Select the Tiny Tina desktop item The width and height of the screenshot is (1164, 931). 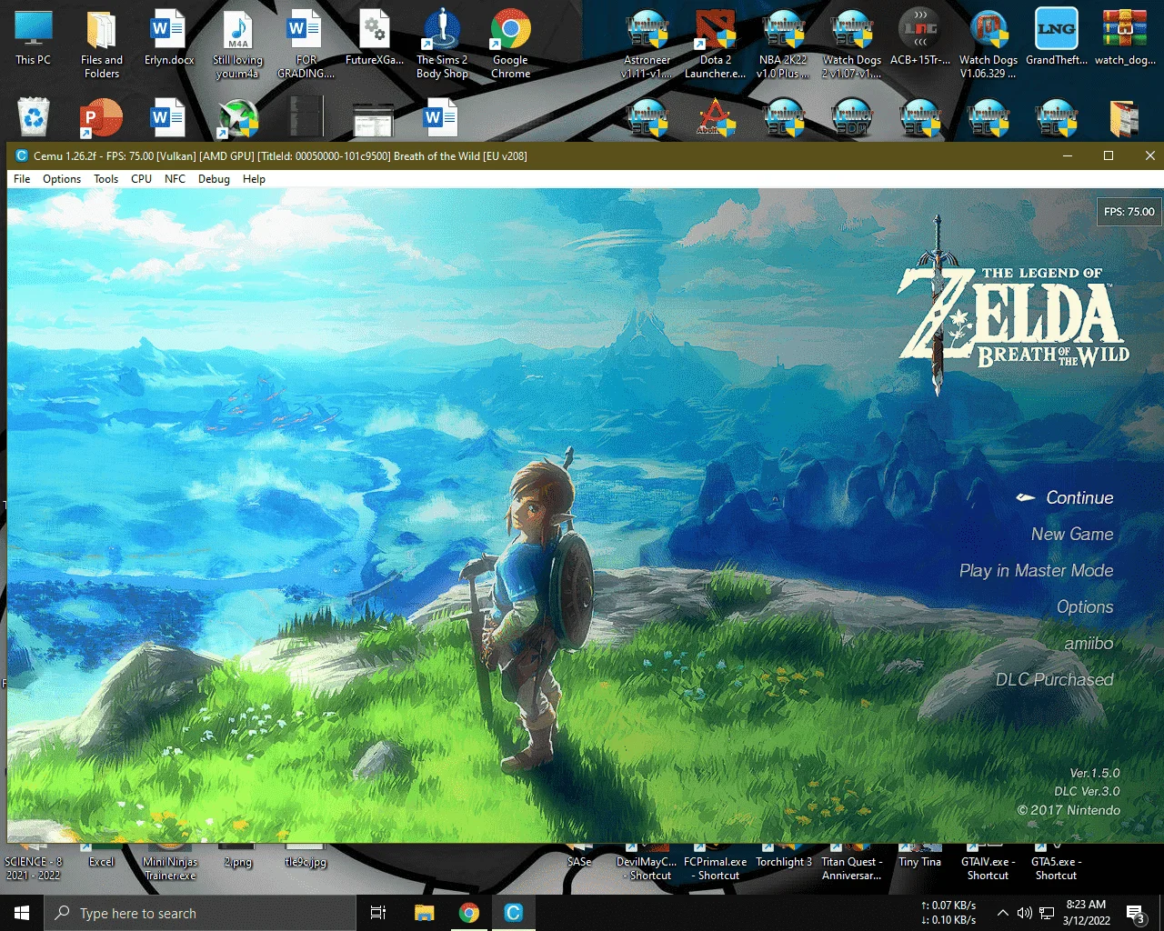coord(919,856)
